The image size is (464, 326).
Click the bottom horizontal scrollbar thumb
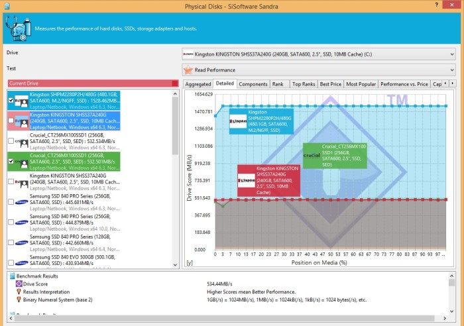pyautogui.click(x=224, y=318)
